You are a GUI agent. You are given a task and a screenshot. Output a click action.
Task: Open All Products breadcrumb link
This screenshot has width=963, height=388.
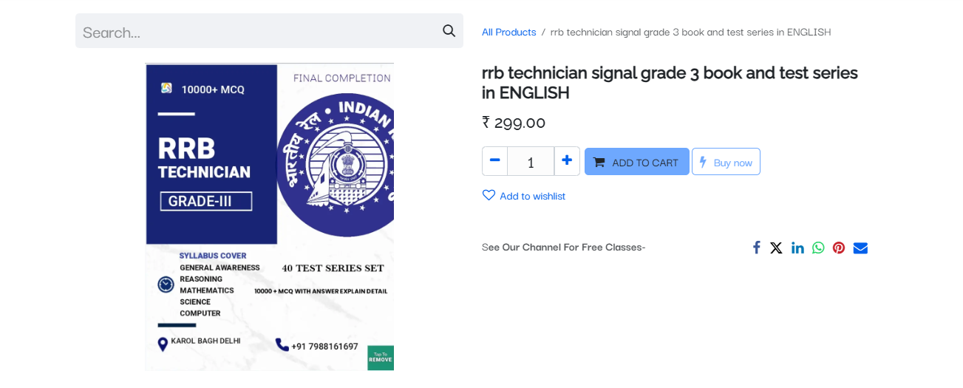(x=509, y=32)
